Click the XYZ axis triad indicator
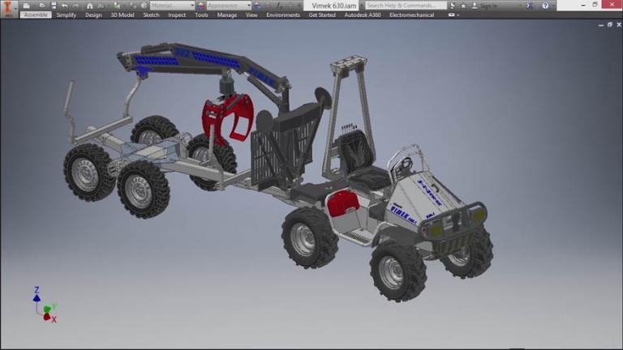 (x=43, y=305)
